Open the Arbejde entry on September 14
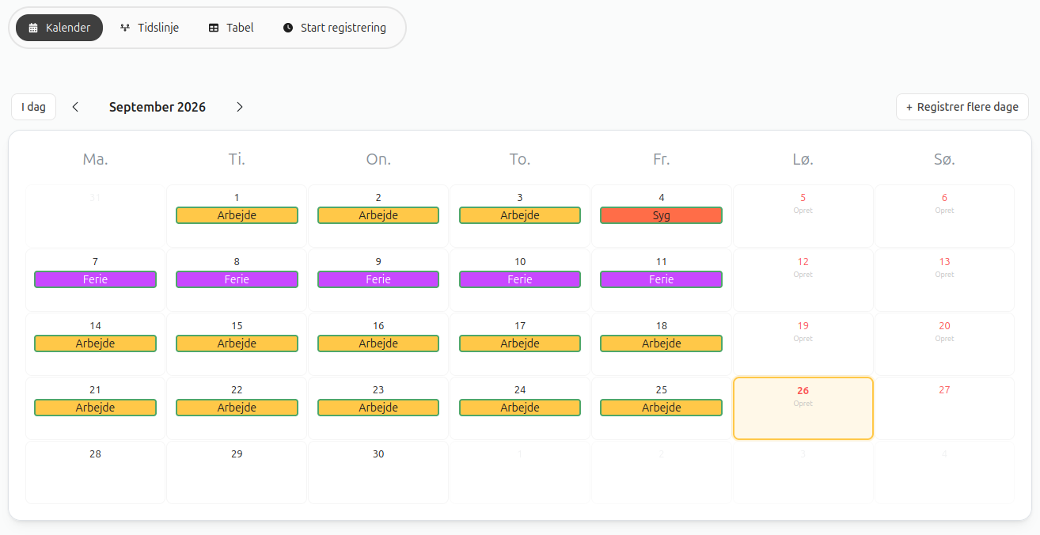This screenshot has width=1040, height=535. pyautogui.click(x=95, y=343)
